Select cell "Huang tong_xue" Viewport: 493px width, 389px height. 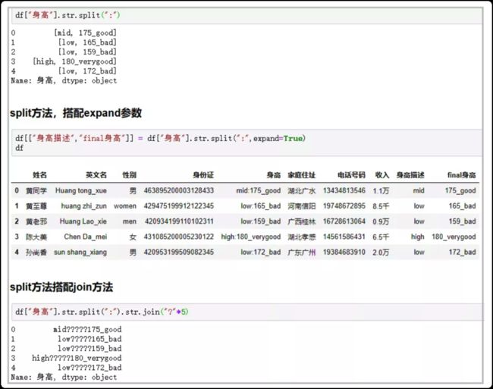(81, 191)
